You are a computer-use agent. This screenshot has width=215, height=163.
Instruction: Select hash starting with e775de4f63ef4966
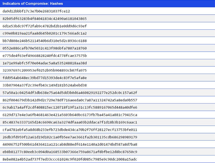coord(45,56)
